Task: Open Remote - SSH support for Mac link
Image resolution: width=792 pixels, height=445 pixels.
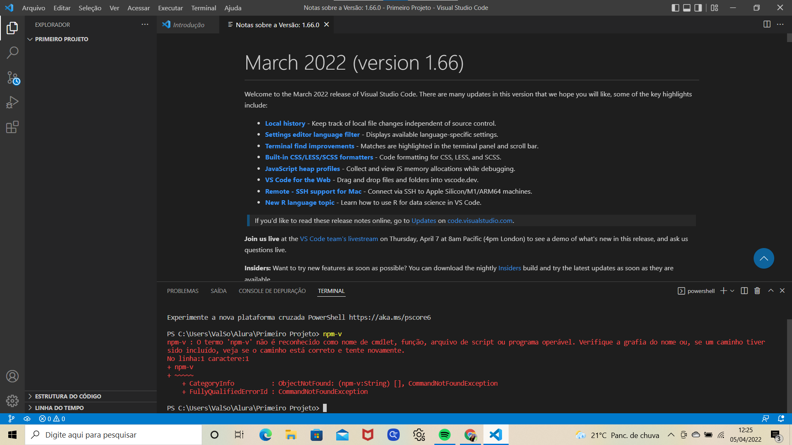Action: 313,191
